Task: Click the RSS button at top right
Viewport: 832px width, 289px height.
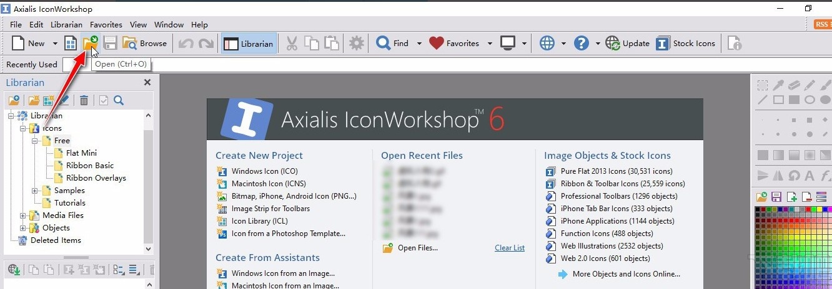Action: pos(823,25)
